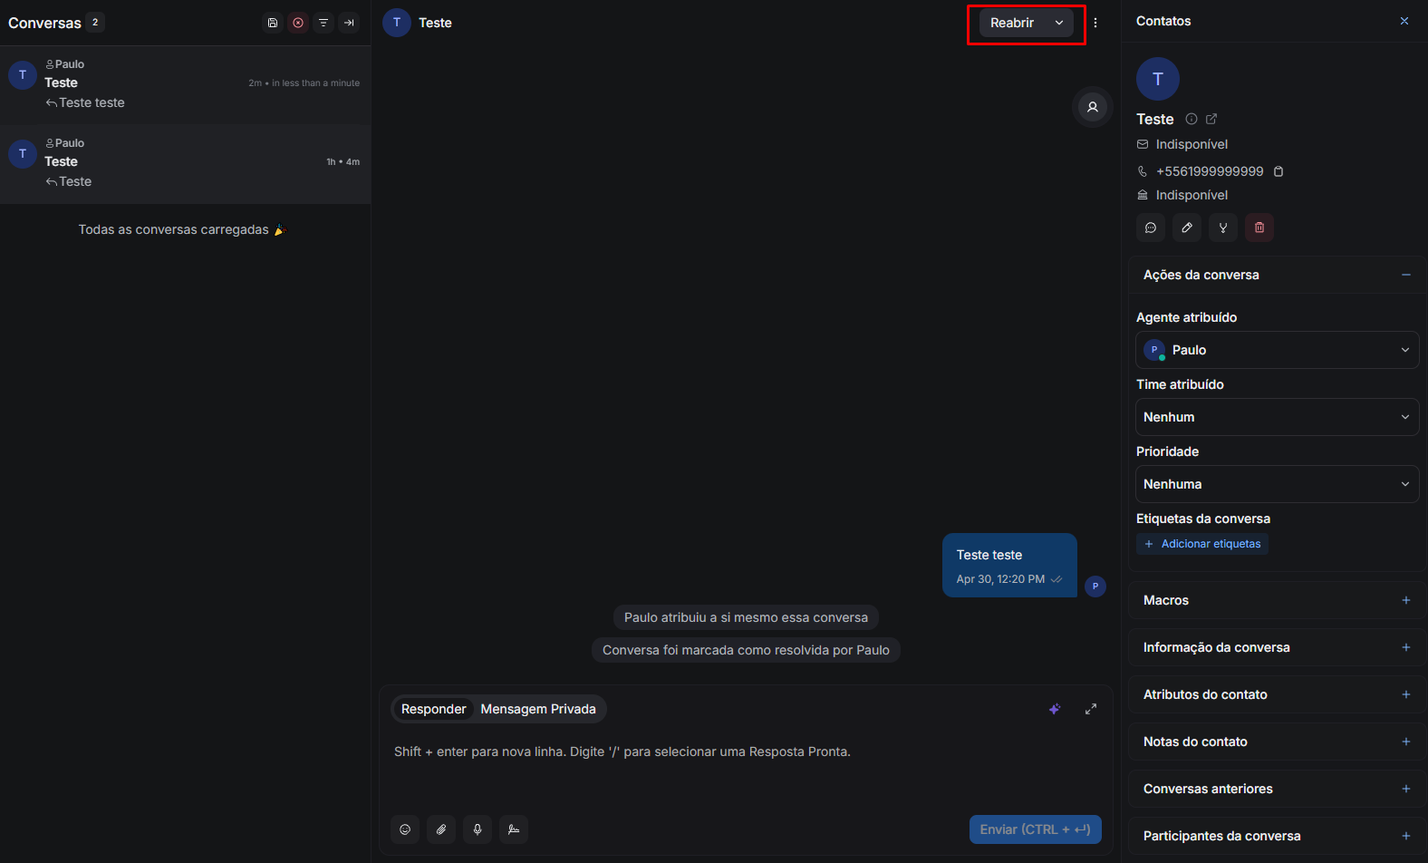The height and width of the screenshot is (863, 1428).
Task: Click the large T contact avatar in sidebar
Action: (x=1158, y=79)
